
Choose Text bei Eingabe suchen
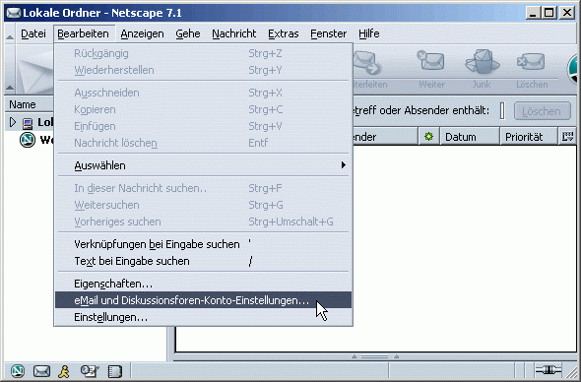pos(204,261)
